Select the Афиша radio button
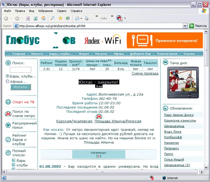Viewport: 210px width, 182px height. pos(7,81)
